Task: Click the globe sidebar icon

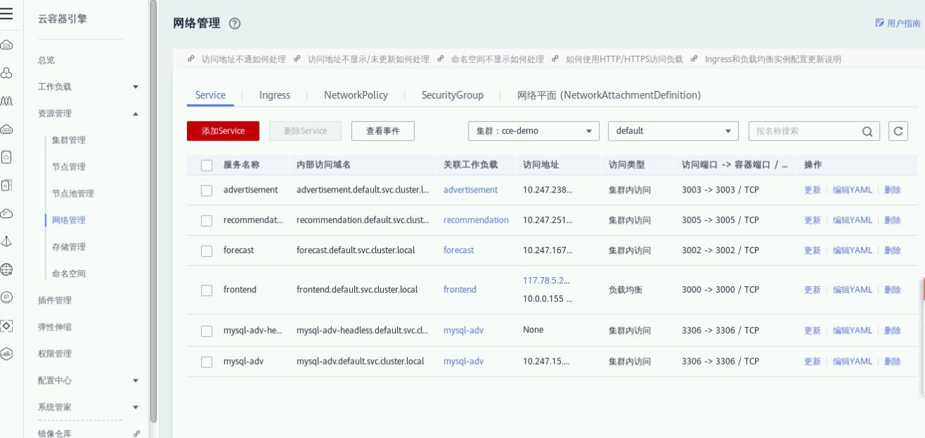Action: [6, 268]
